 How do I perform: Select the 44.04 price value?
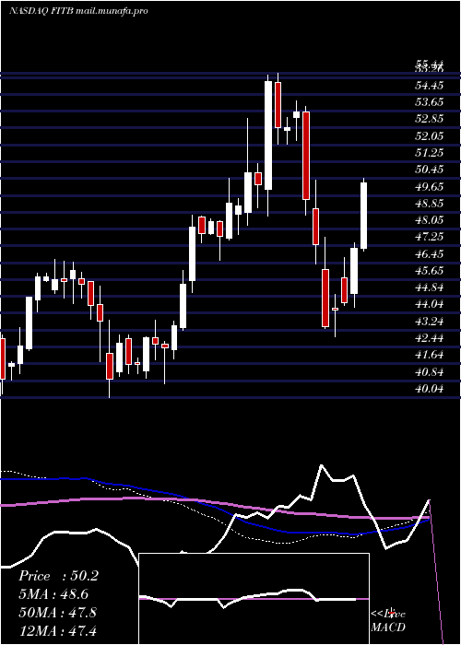point(430,304)
